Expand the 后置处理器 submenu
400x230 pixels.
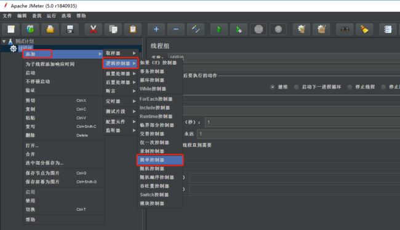coord(121,82)
